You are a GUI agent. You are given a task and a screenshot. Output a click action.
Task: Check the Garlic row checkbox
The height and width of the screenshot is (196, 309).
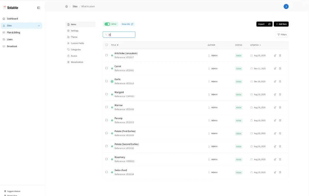[107, 81]
